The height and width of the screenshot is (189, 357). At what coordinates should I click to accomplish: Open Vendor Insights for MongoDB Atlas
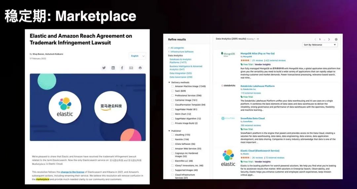pos(263,65)
